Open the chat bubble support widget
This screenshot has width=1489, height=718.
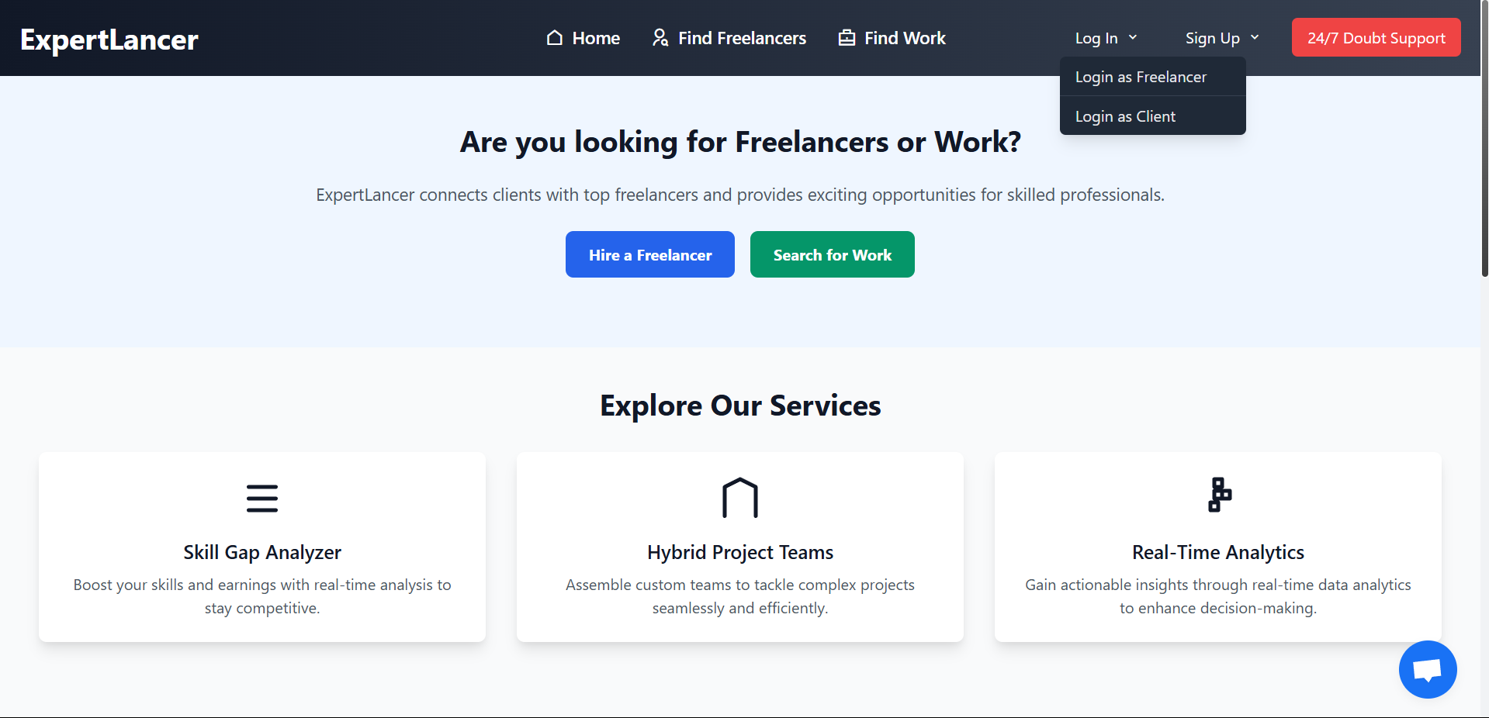coord(1427,669)
